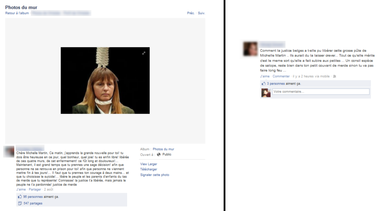Image resolution: width=390 pixels, height=211 pixels.
Task: Click the thumbs-up icon beside 96 personnes
Action: (20, 196)
